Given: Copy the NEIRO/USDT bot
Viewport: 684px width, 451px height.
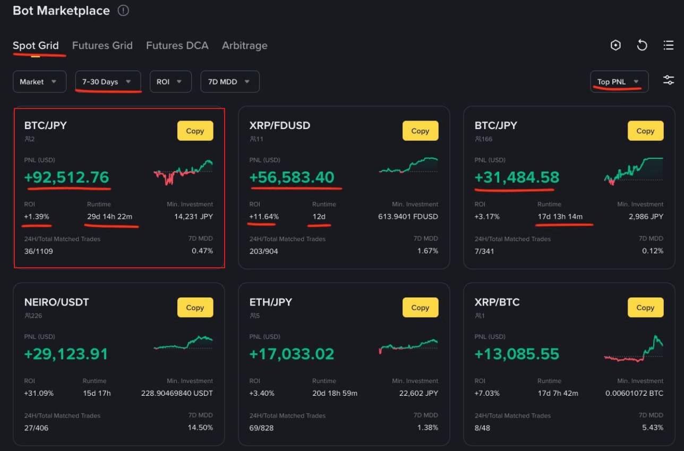Looking at the screenshot, I should pos(195,308).
